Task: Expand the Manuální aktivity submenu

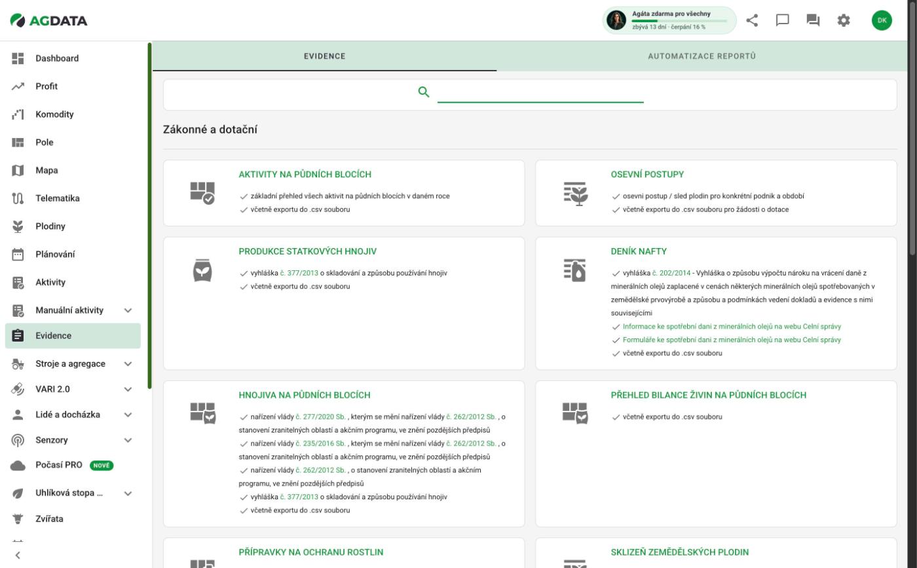Action: (128, 310)
